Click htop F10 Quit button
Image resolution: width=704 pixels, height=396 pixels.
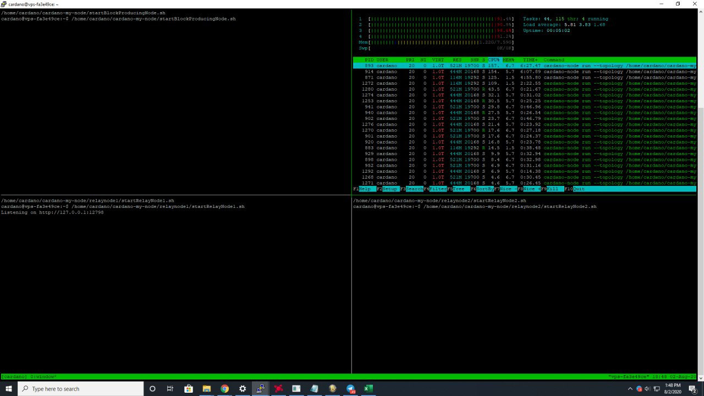(x=579, y=189)
